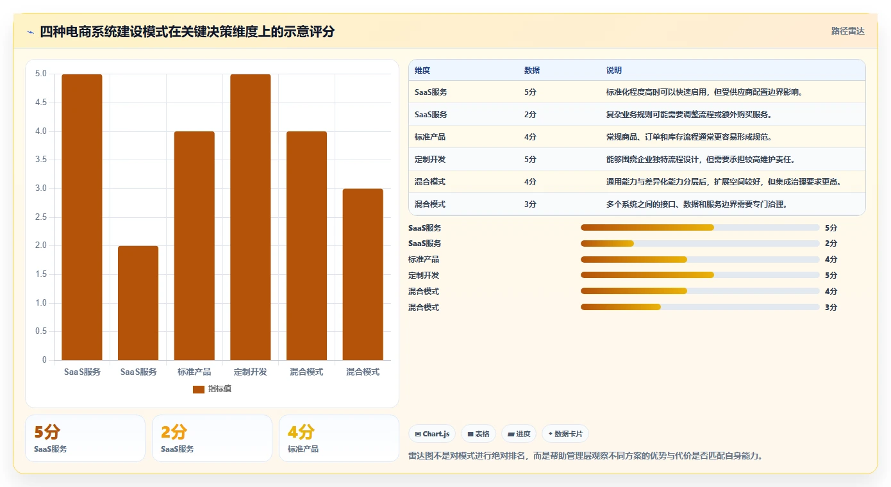Click the description starting 能够围绕企业独特流程设计
Viewport: 891px width, 487px height.
(x=701, y=160)
